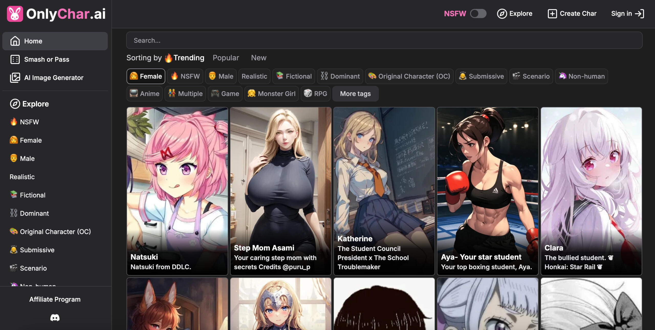Click the Discord icon in sidebar
Image resolution: width=655 pixels, height=330 pixels.
55,318
